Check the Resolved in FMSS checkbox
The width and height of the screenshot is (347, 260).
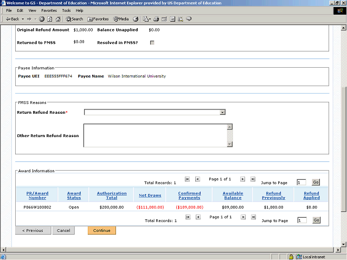pos(152,42)
